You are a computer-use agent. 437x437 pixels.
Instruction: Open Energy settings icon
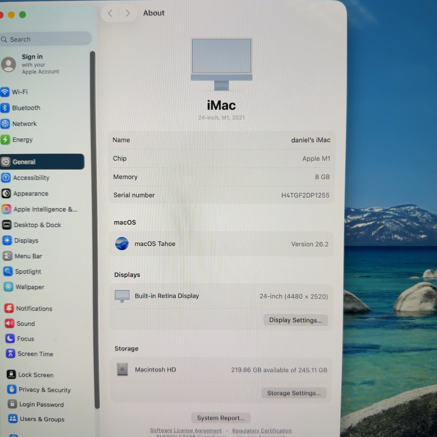click(5, 140)
